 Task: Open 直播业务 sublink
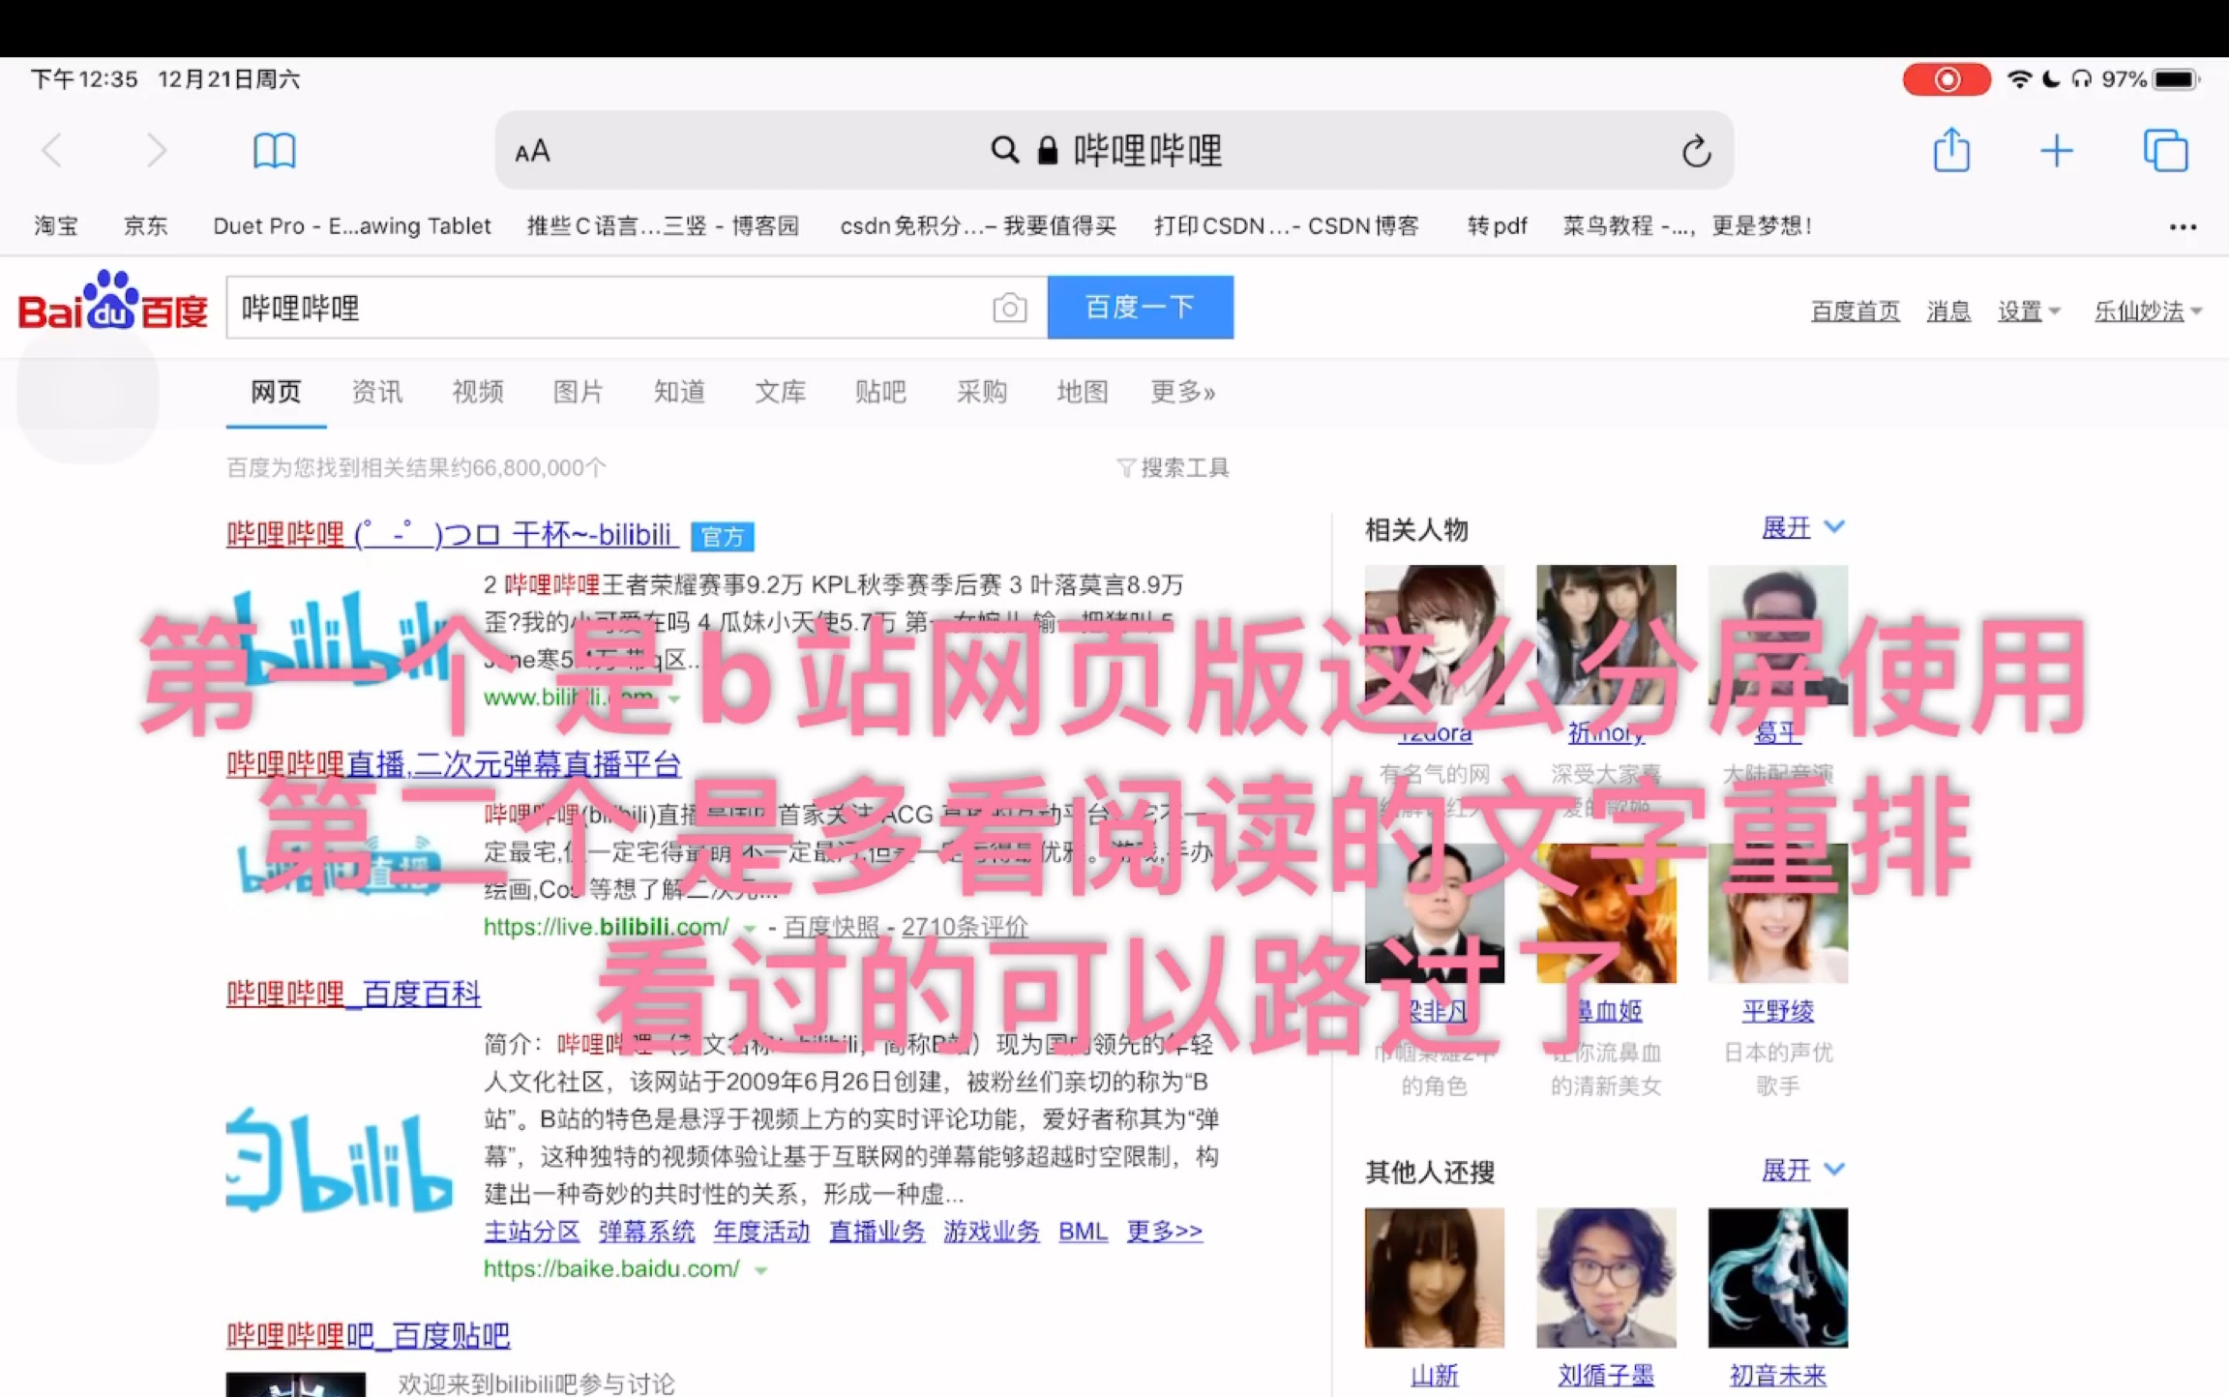click(877, 1232)
